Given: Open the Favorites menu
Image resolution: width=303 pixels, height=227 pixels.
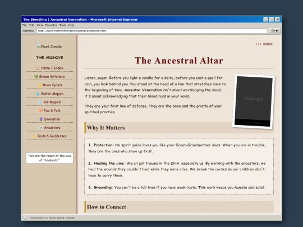Looking at the screenshot, I should click(51, 25).
